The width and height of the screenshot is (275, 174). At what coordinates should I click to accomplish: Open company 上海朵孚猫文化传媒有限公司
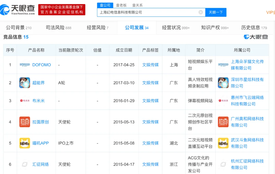[247, 65]
